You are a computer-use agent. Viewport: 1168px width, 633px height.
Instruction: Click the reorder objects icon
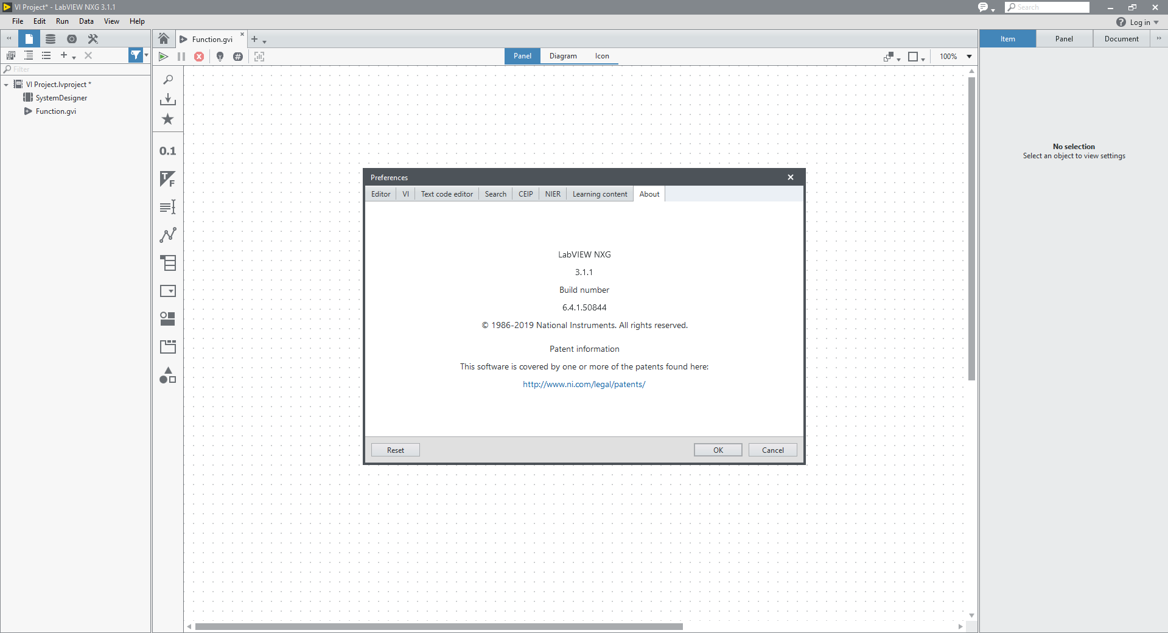pos(889,57)
